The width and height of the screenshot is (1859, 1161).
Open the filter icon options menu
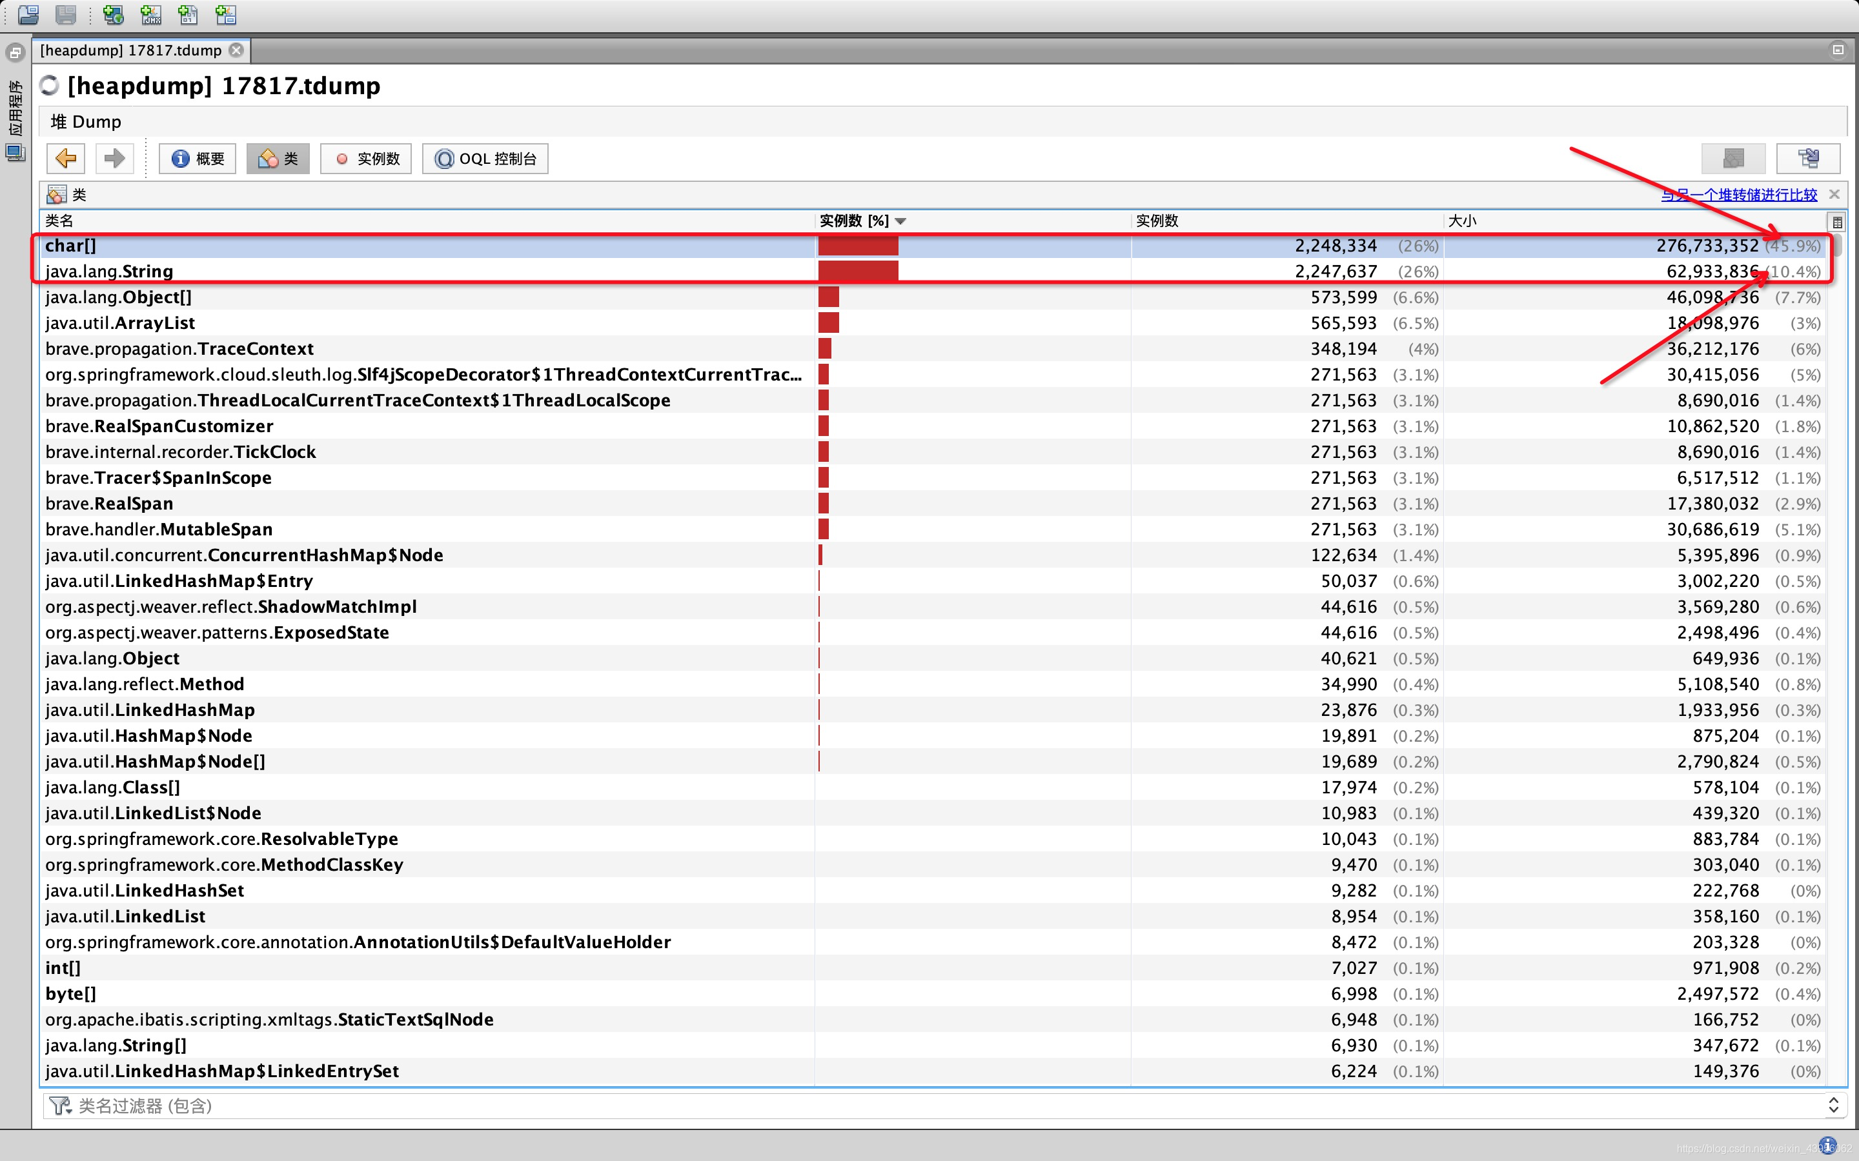coord(60,1106)
